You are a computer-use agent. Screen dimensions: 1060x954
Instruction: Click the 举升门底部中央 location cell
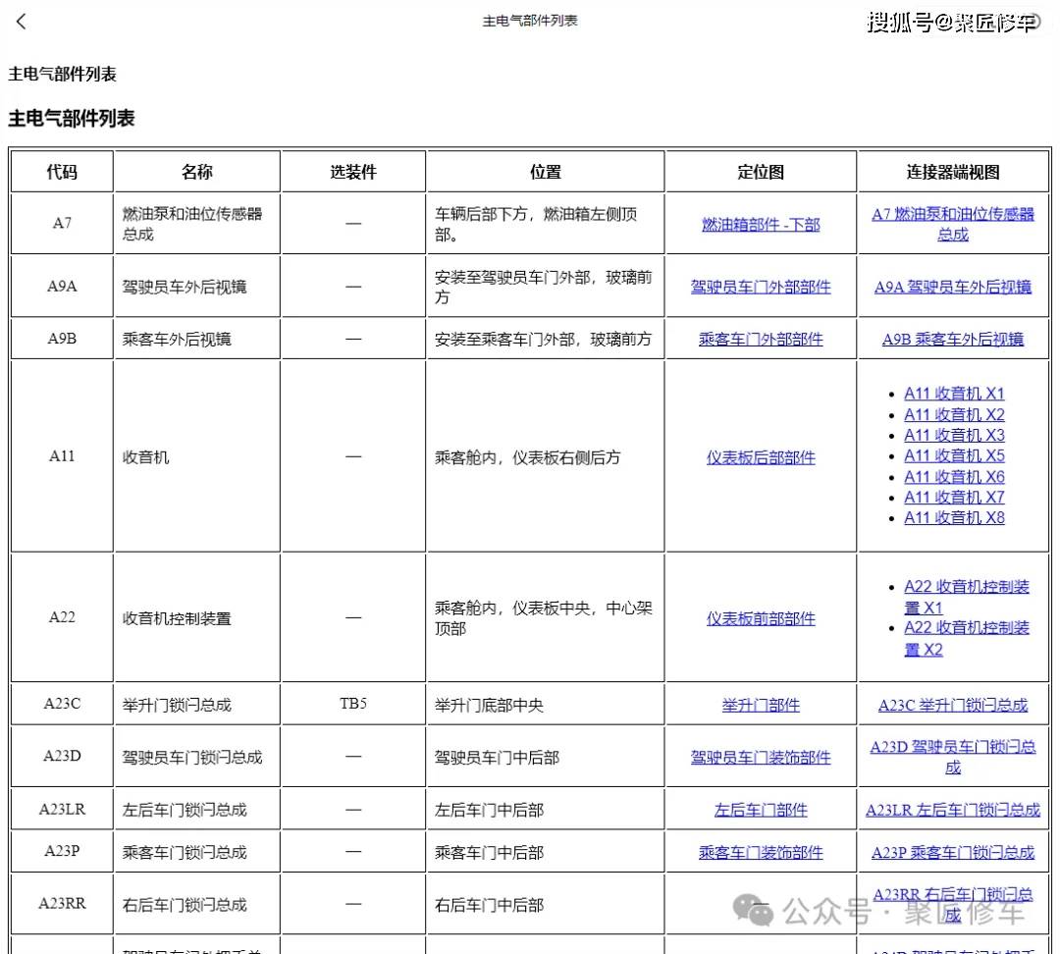pyautogui.click(x=545, y=705)
